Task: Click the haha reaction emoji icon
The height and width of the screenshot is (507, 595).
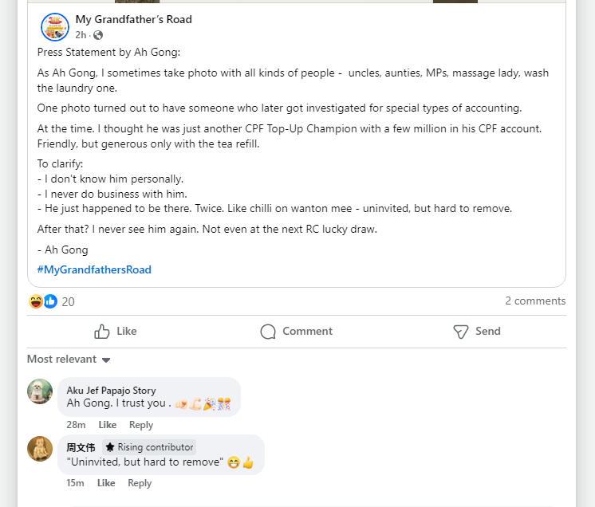Action: coord(36,301)
